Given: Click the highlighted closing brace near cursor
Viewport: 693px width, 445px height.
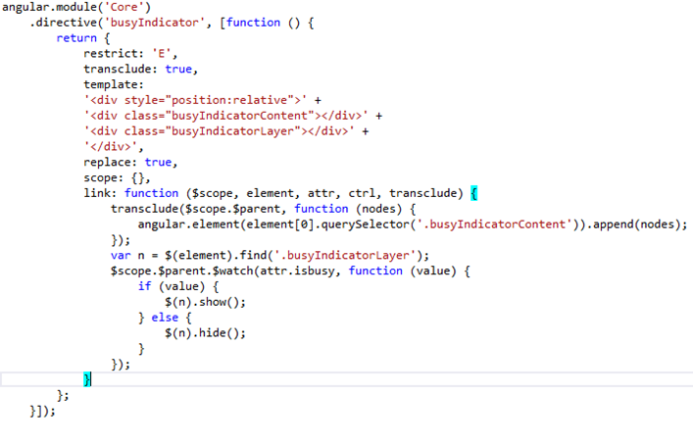Looking at the screenshot, I should tap(87, 379).
